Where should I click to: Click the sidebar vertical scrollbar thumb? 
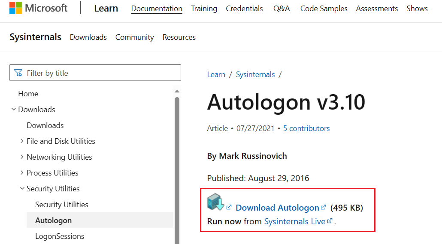[x=177, y=170]
